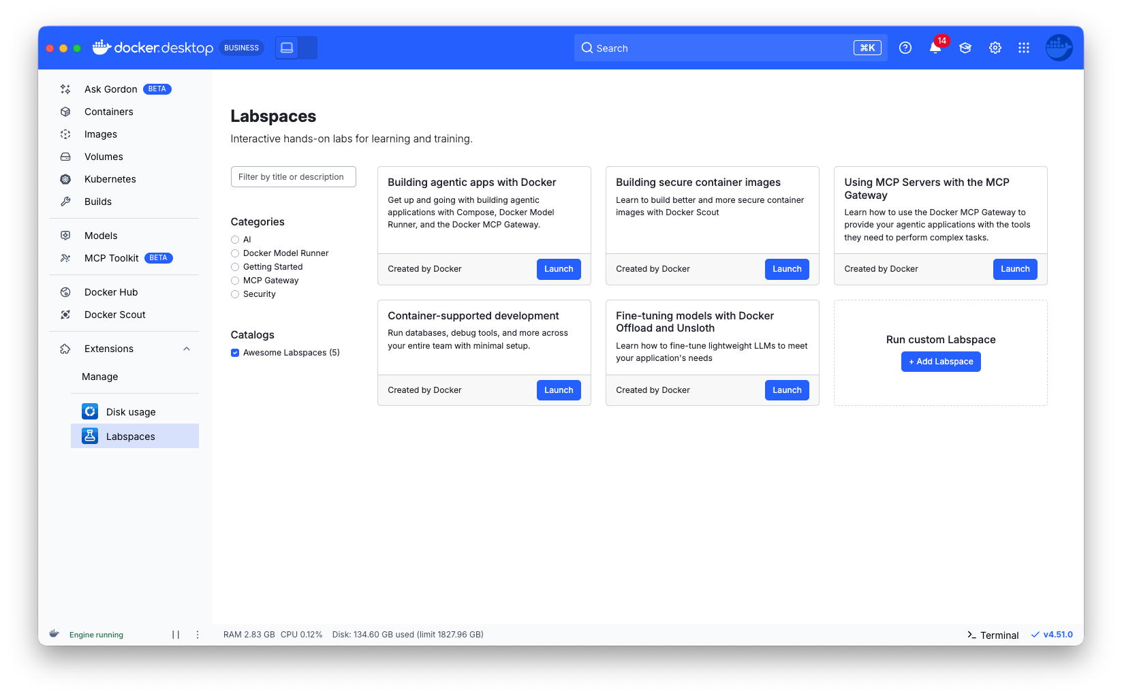Click the Labspaces flask icon in the sidebar
The width and height of the screenshot is (1122, 696).
[90, 436]
